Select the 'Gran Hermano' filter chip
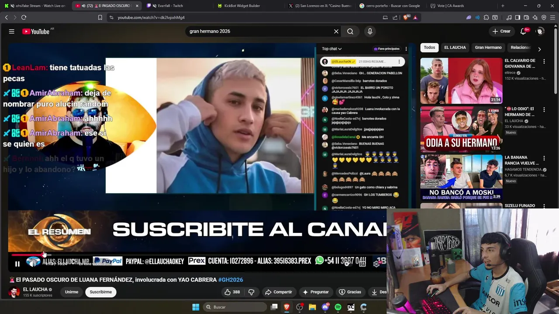 (x=488, y=48)
